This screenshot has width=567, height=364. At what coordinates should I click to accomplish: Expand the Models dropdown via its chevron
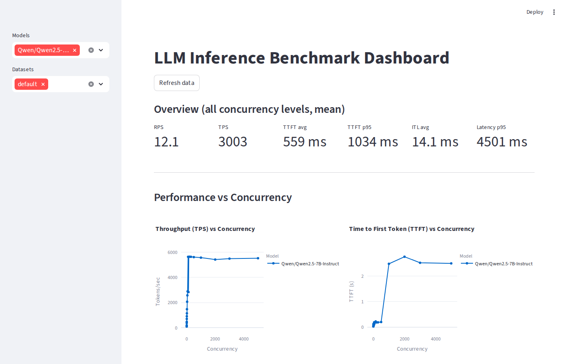click(100, 50)
